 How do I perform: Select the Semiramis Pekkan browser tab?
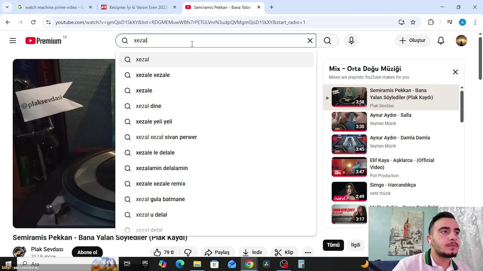pyautogui.click(x=223, y=7)
